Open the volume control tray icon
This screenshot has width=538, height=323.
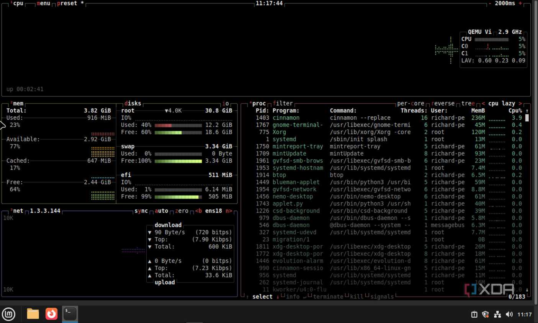click(x=509, y=314)
